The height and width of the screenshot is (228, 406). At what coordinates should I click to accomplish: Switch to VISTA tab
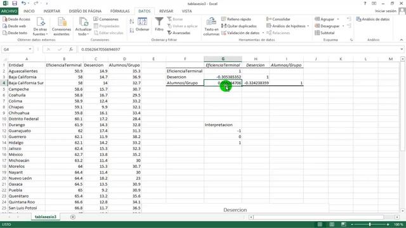[x=187, y=11]
